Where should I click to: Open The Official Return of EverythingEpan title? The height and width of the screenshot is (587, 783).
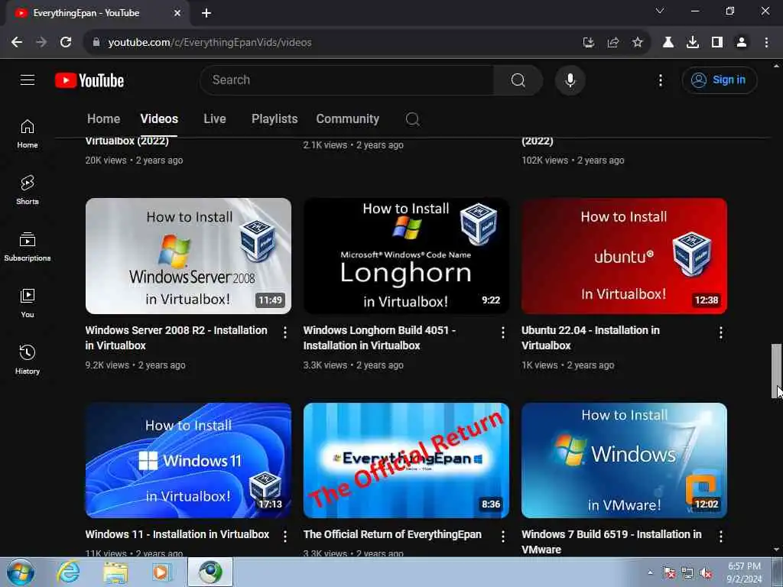point(392,534)
